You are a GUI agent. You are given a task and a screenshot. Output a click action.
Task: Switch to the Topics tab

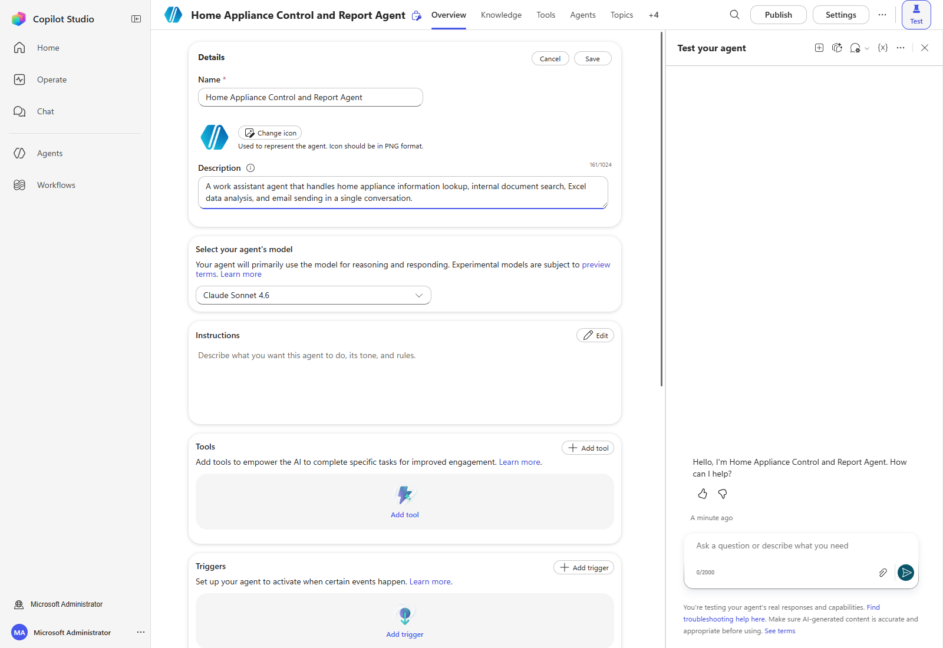622,15
